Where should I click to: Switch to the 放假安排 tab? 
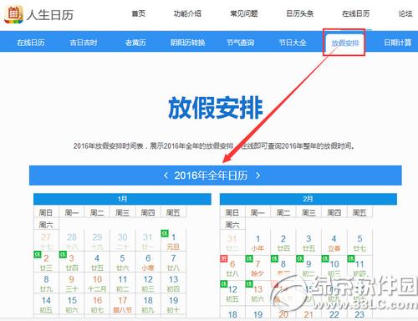click(x=345, y=43)
